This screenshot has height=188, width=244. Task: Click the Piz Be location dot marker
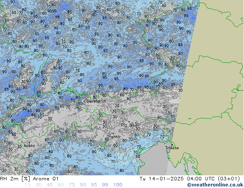coord(129,122)
